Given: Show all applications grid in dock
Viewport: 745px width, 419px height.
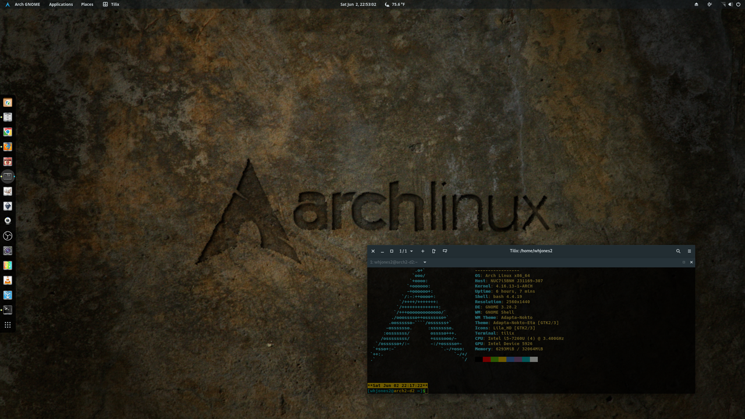Looking at the screenshot, I should click(8, 325).
